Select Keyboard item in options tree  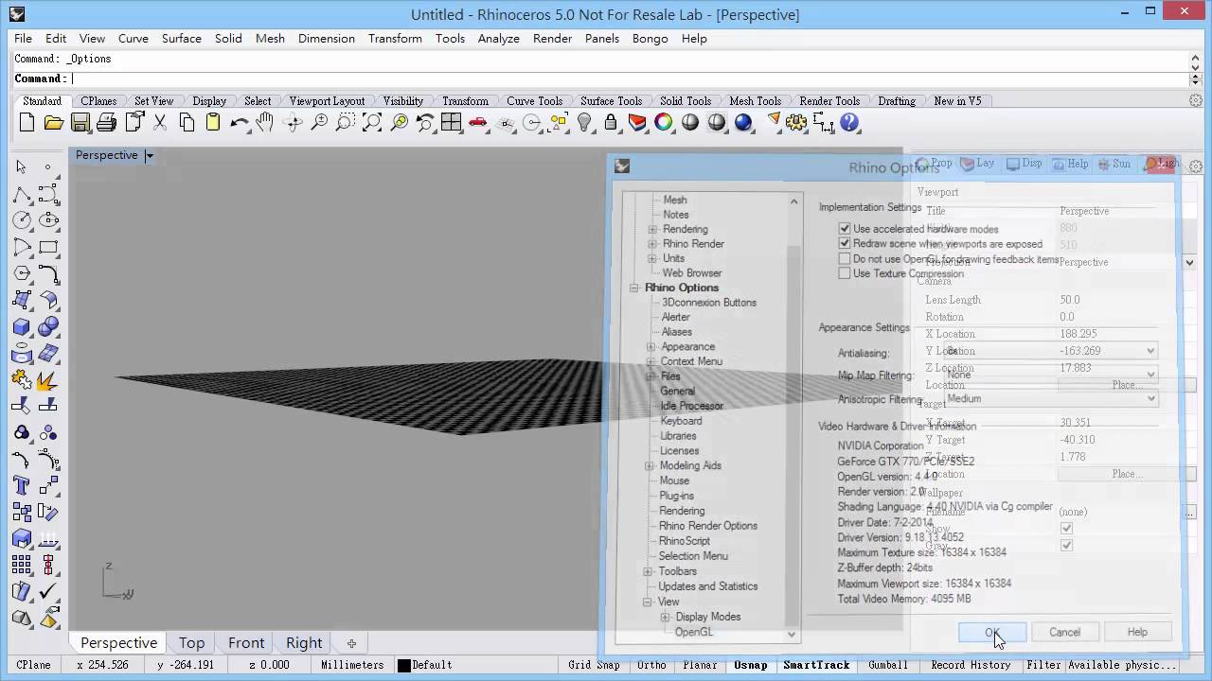tap(681, 421)
